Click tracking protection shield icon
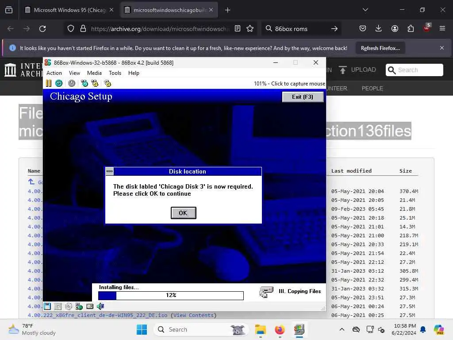453x340 pixels. tap(71, 28)
